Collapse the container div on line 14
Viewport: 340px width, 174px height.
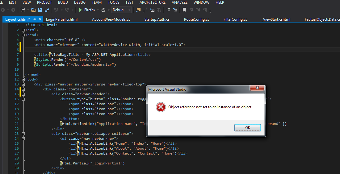pyautogui.click(x=23, y=89)
